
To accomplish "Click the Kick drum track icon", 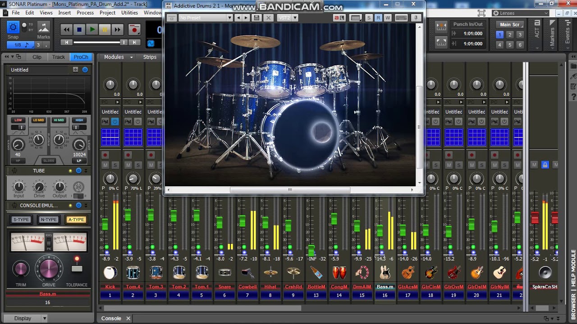I will coord(110,272).
